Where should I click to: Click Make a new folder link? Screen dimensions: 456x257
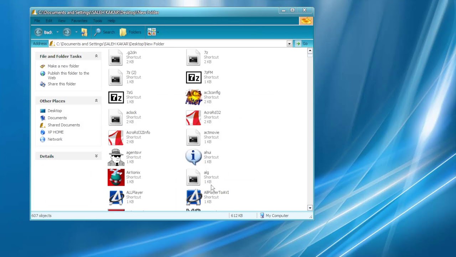pyautogui.click(x=63, y=66)
